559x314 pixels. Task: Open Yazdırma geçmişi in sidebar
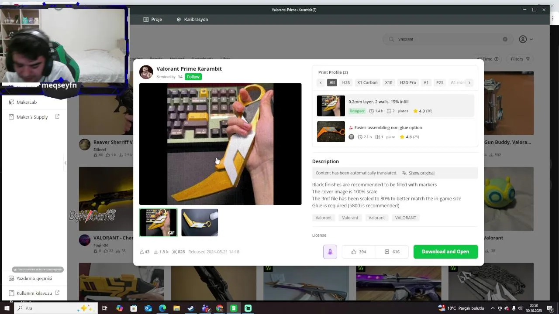(35, 278)
